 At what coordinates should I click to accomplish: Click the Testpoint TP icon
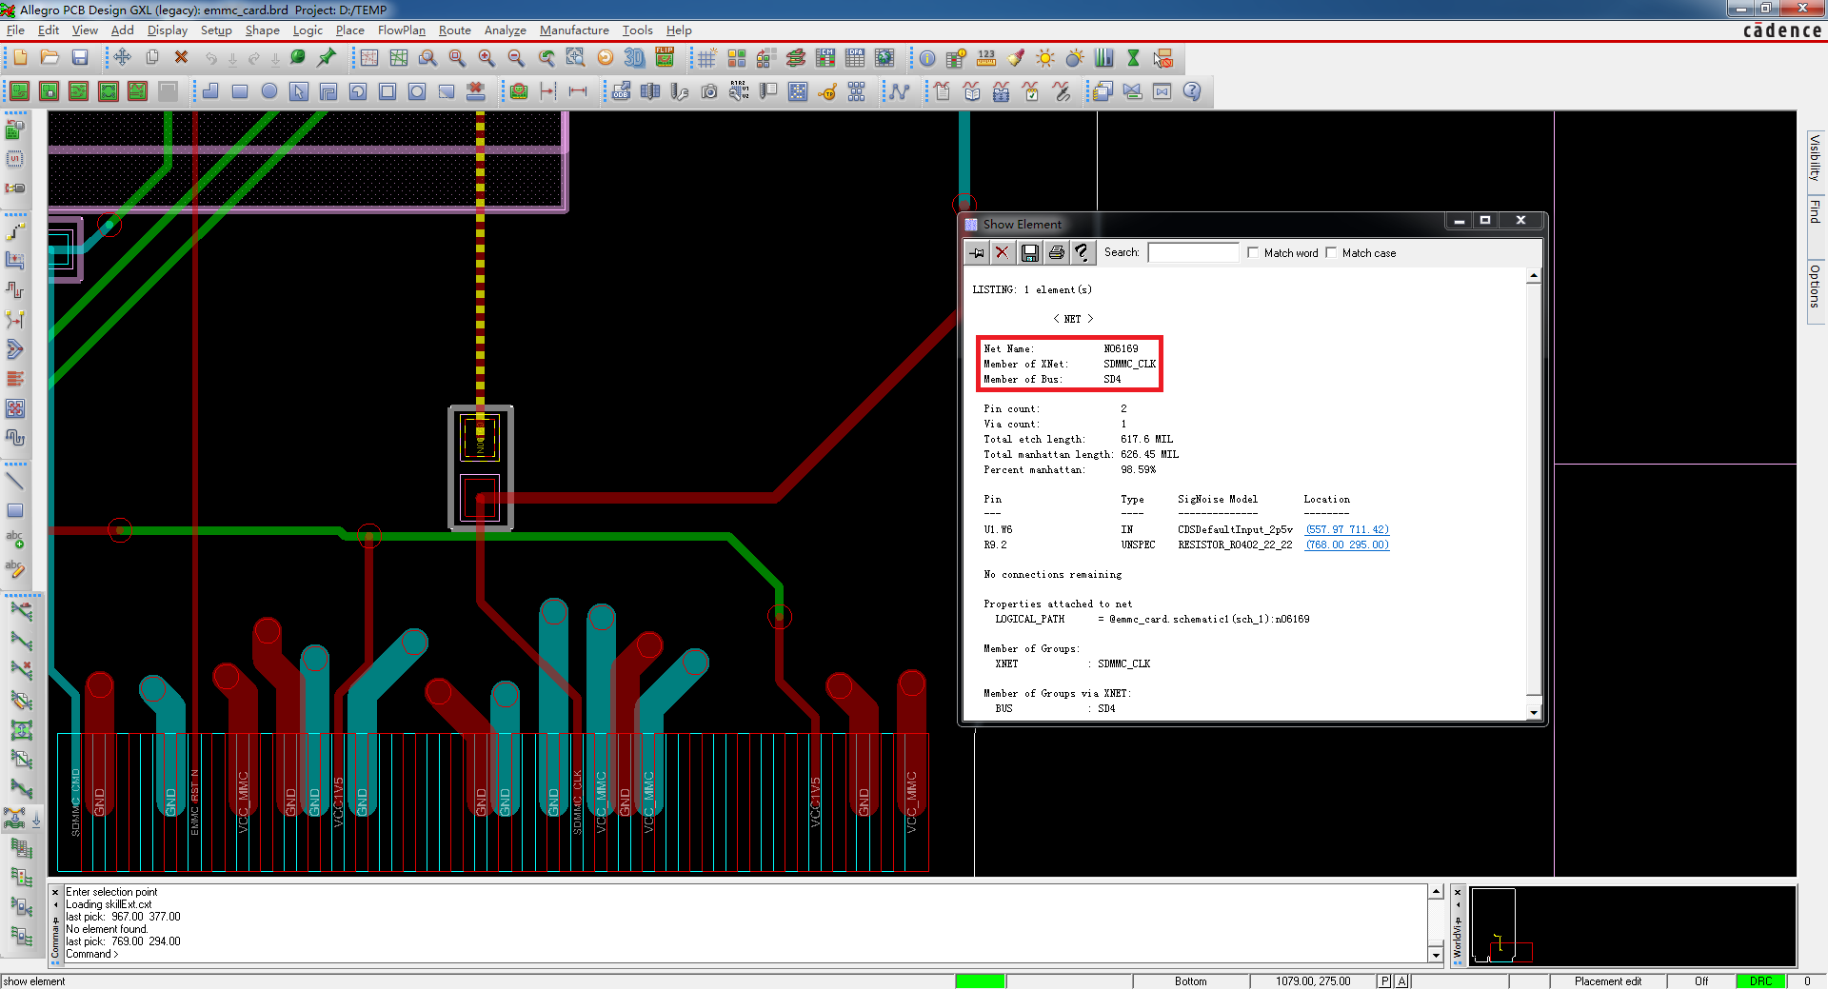tap(828, 91)
